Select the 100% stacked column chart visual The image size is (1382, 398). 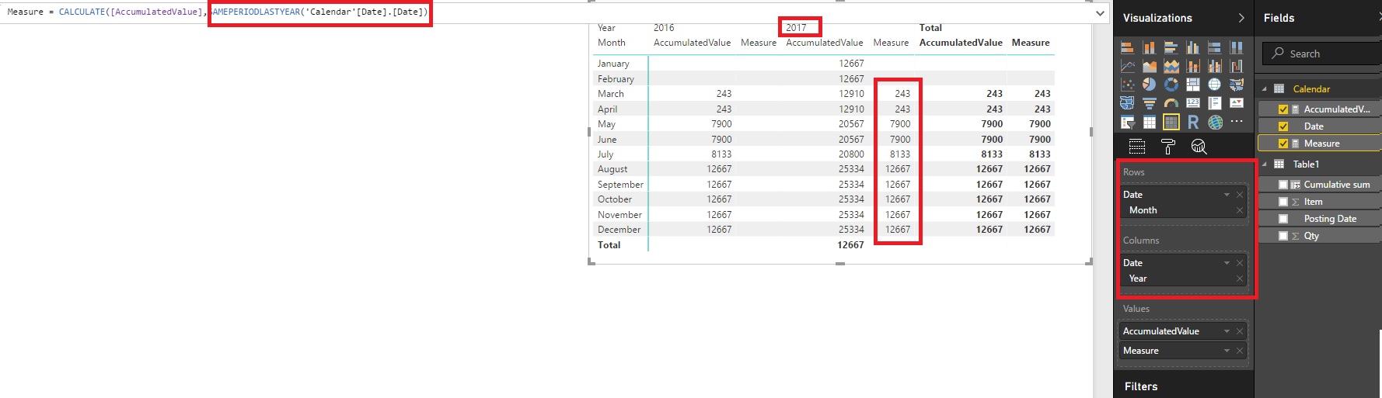[1237, 47]
